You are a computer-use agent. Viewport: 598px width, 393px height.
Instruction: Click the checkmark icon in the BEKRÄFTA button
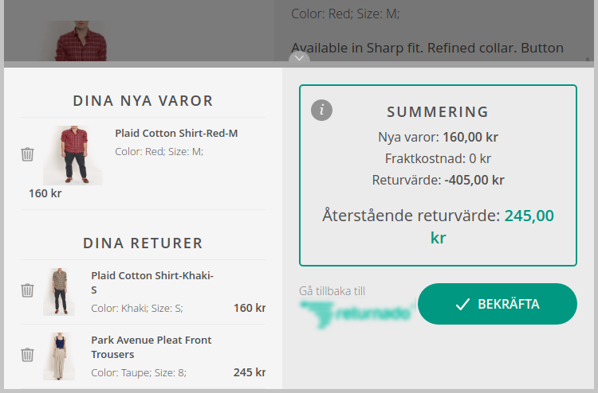pos(462,305)
